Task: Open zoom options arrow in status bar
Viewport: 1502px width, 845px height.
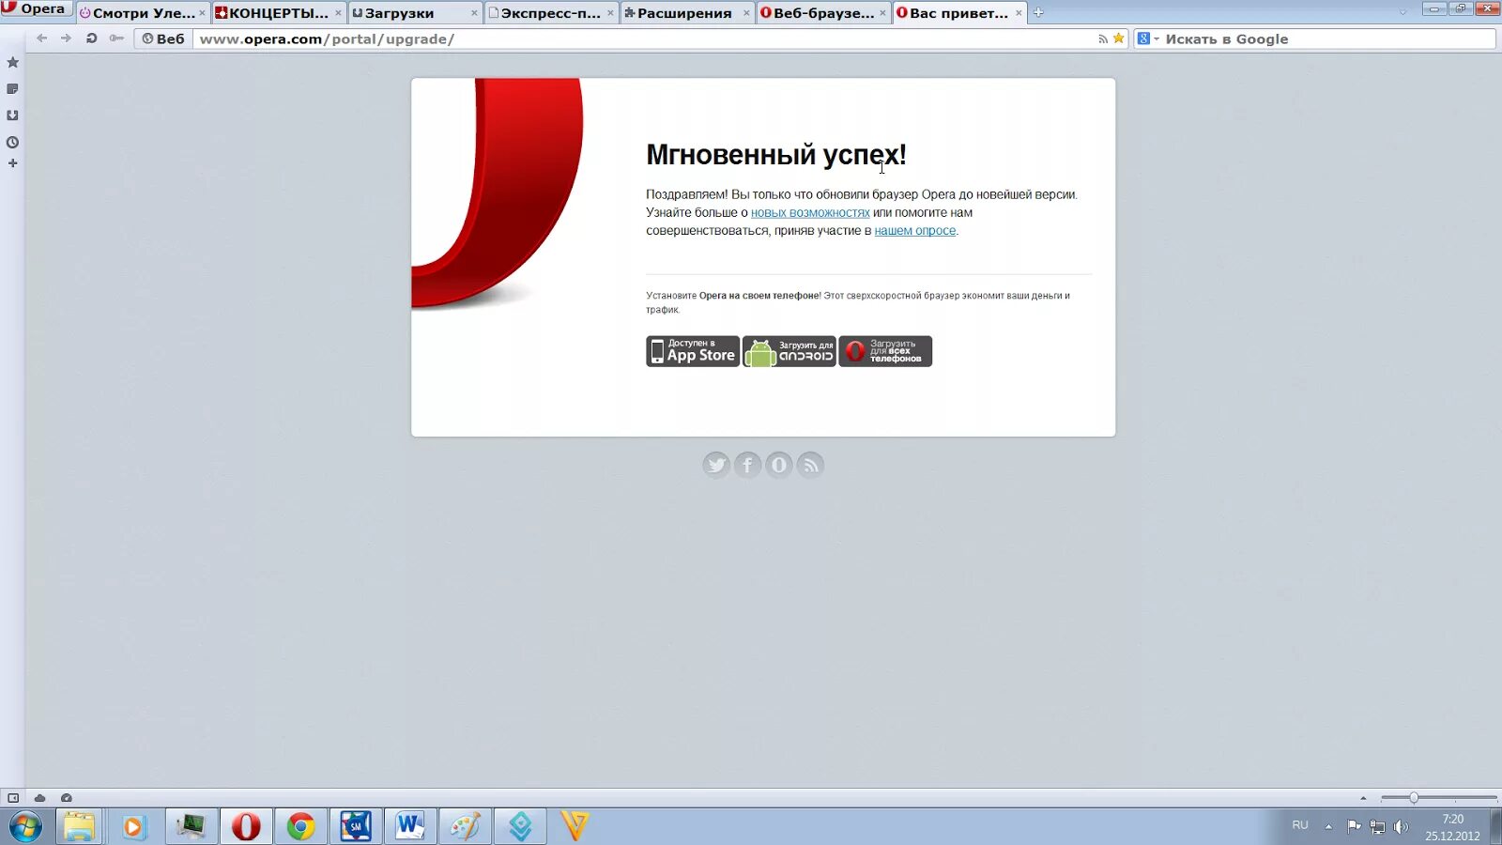Action: point(1363,798)
